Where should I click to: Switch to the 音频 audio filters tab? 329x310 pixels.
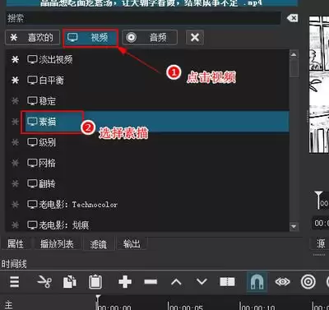(x=150, y=37)
